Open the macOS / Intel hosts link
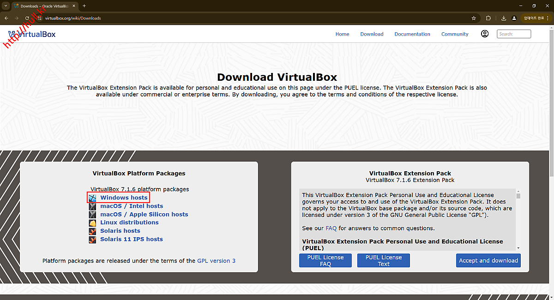 [x=132, y=206]
